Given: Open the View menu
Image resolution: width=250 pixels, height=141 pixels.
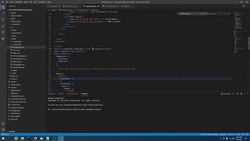Looking at the screenshot, I should (x=26, y=2).
